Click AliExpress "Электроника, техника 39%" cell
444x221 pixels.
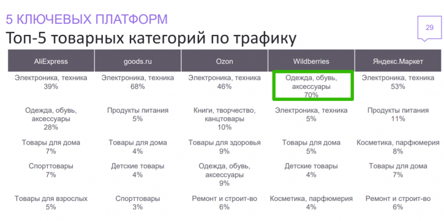click(51, 82)
